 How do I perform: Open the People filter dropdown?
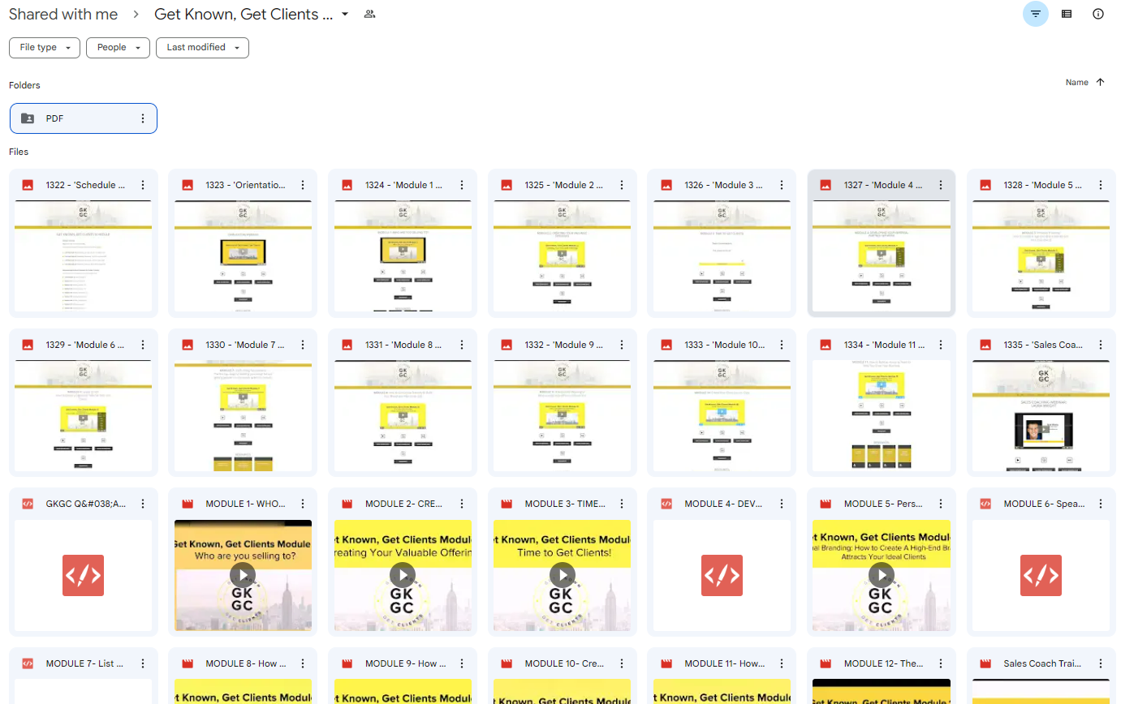[x=119, y=48]
